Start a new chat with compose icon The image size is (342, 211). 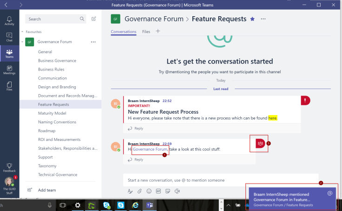pos(94,19)
